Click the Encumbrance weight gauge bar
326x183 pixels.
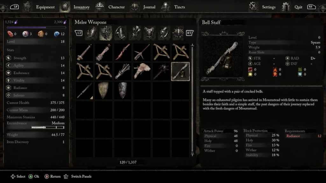48,127
